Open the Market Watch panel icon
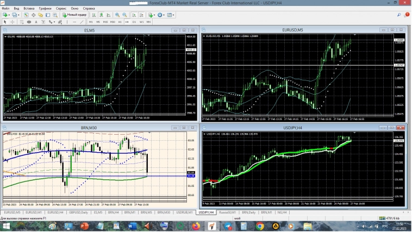412x232 pixels. pos(27,15)
